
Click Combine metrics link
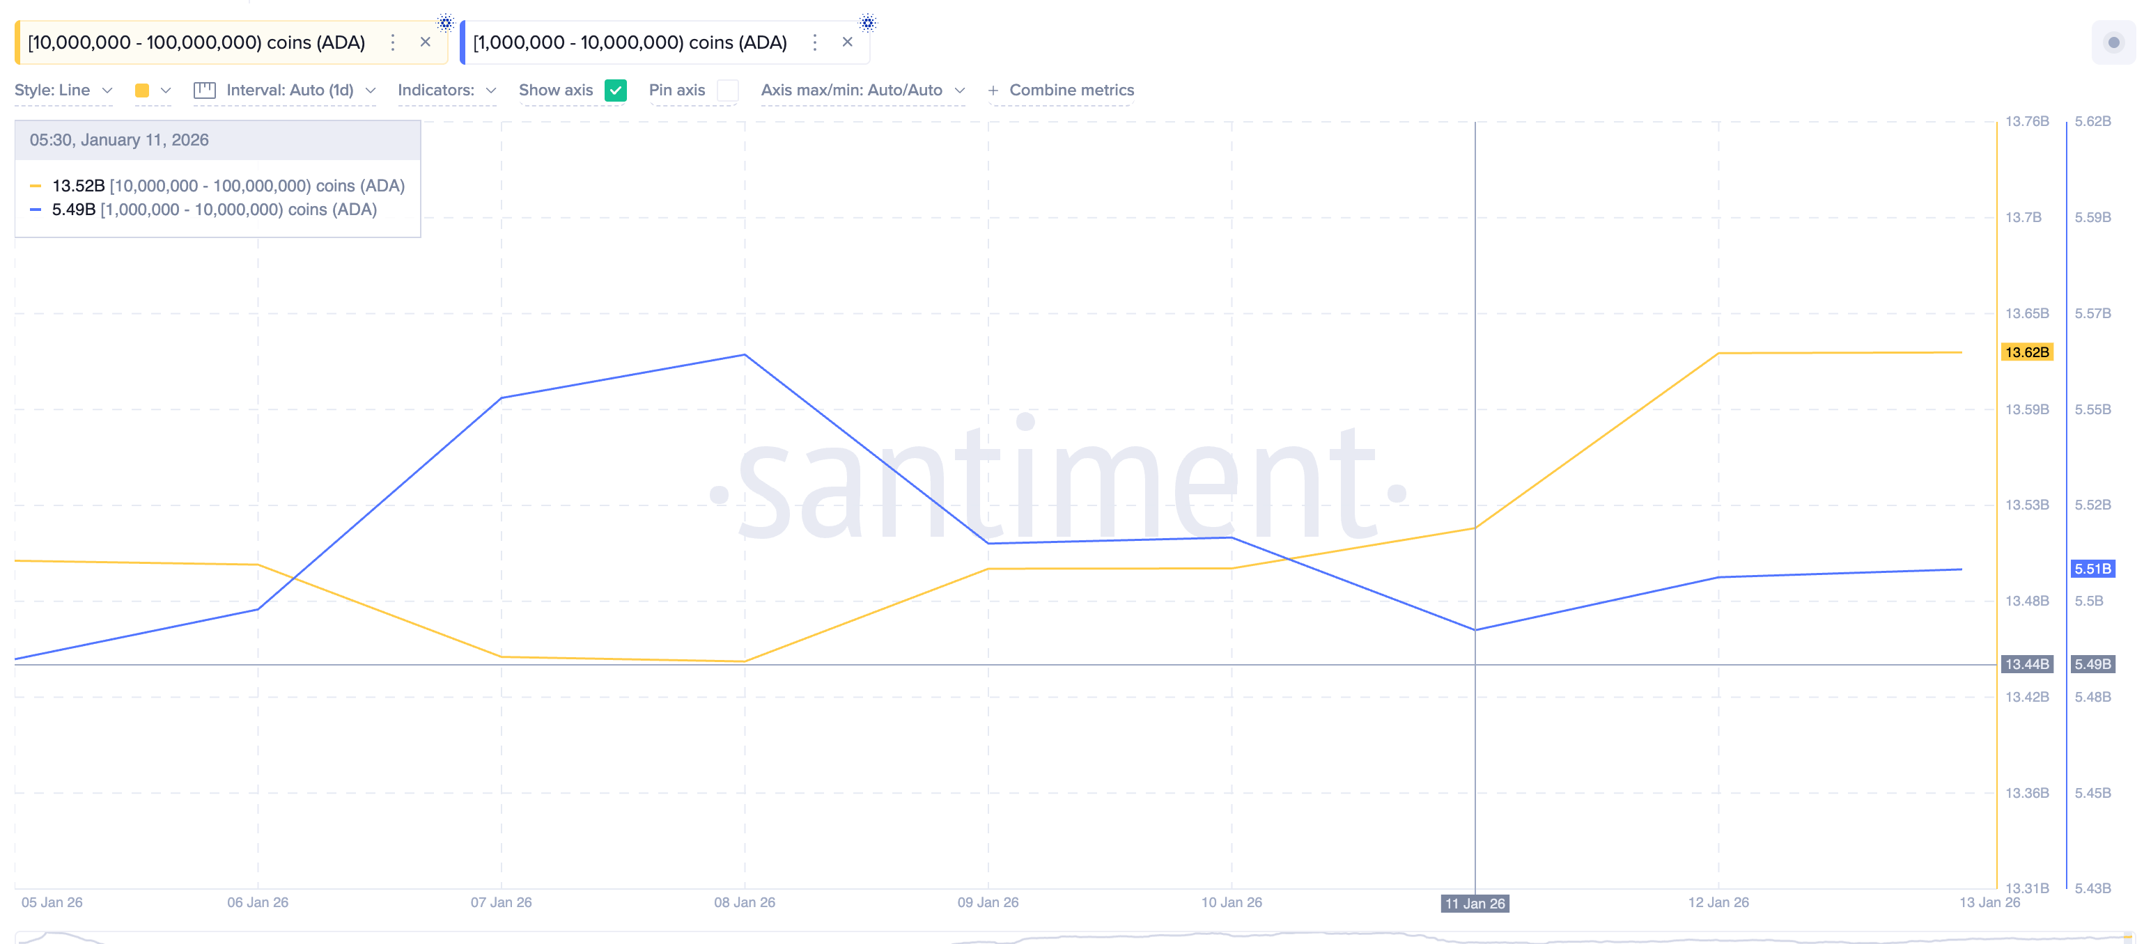point(1071,90)
